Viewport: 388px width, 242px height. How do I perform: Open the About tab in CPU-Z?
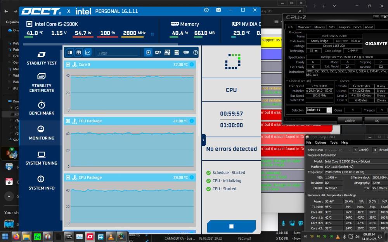click(x=369, y=27)
